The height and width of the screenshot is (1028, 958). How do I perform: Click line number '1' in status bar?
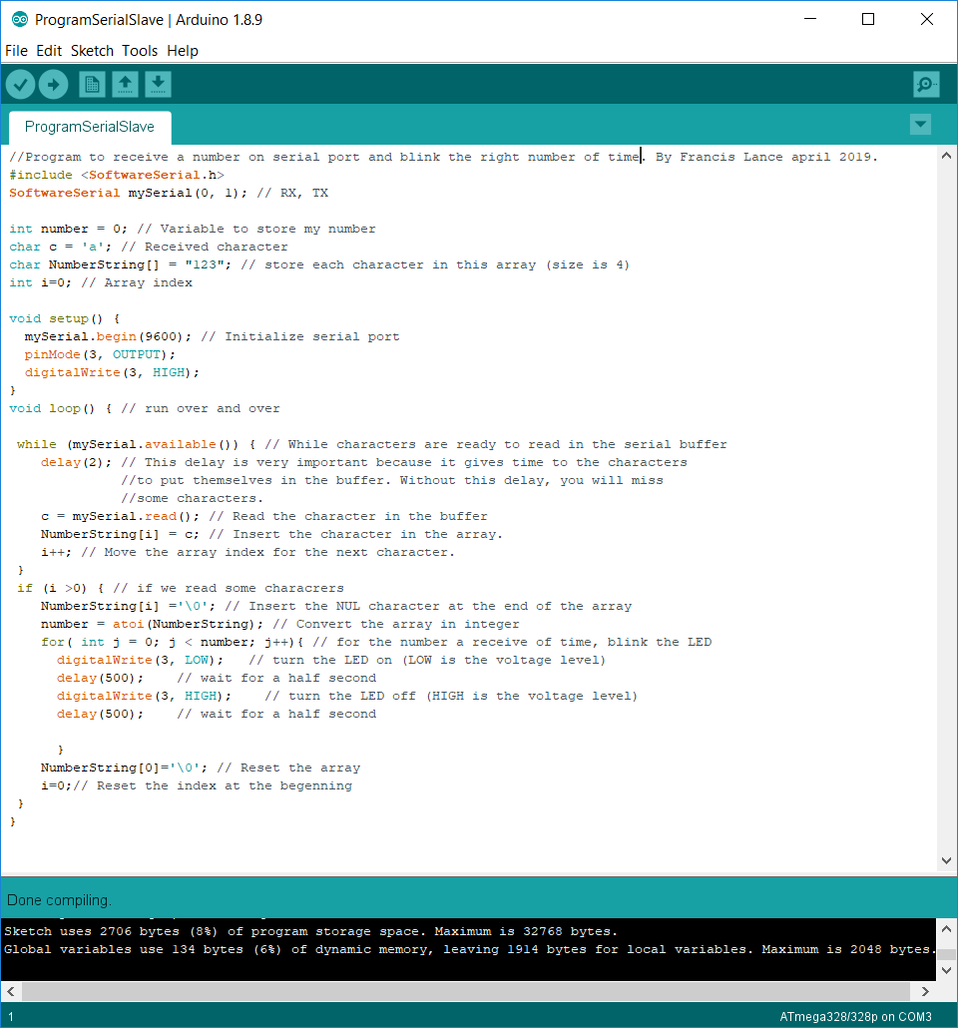11,1017
